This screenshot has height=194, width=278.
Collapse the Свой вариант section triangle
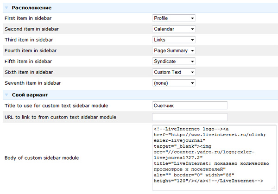[6, 95]
